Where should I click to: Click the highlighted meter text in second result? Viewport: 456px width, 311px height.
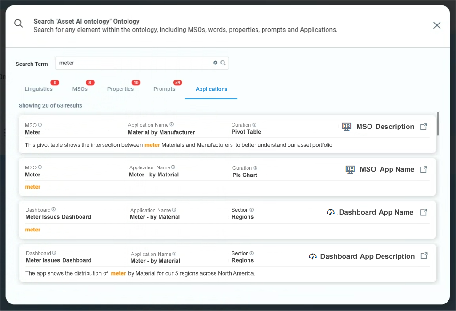pos(32,187)
